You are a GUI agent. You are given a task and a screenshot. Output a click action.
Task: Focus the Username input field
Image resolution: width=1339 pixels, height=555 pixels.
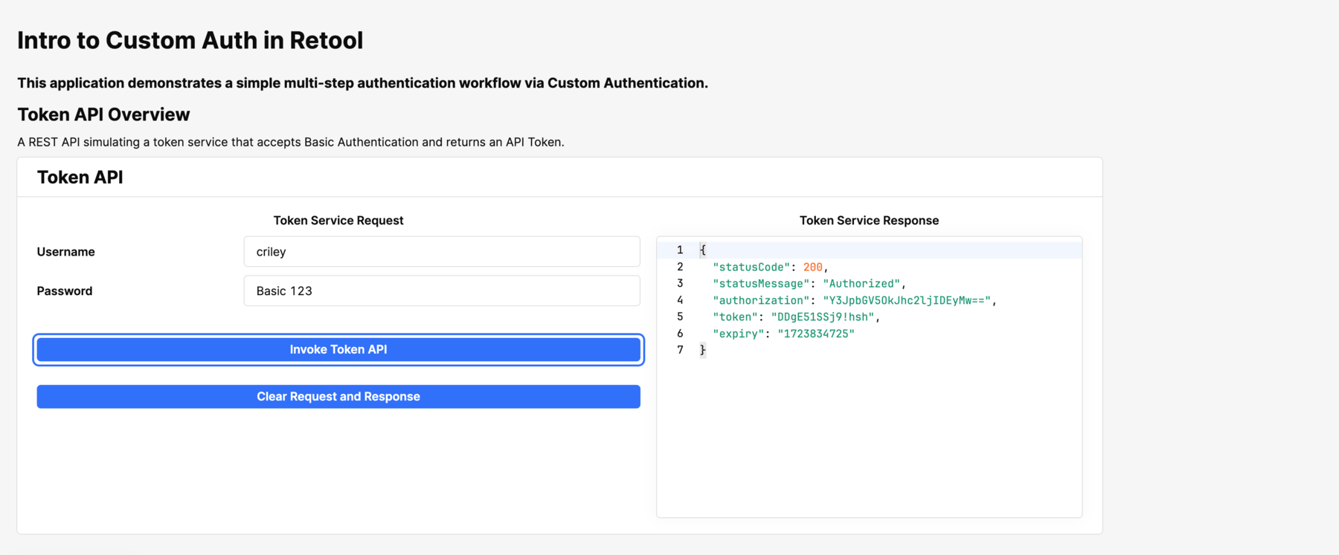[442, 252]
